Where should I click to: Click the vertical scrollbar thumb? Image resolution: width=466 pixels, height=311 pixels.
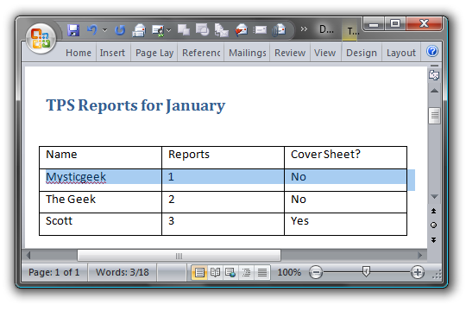(434, 116)
